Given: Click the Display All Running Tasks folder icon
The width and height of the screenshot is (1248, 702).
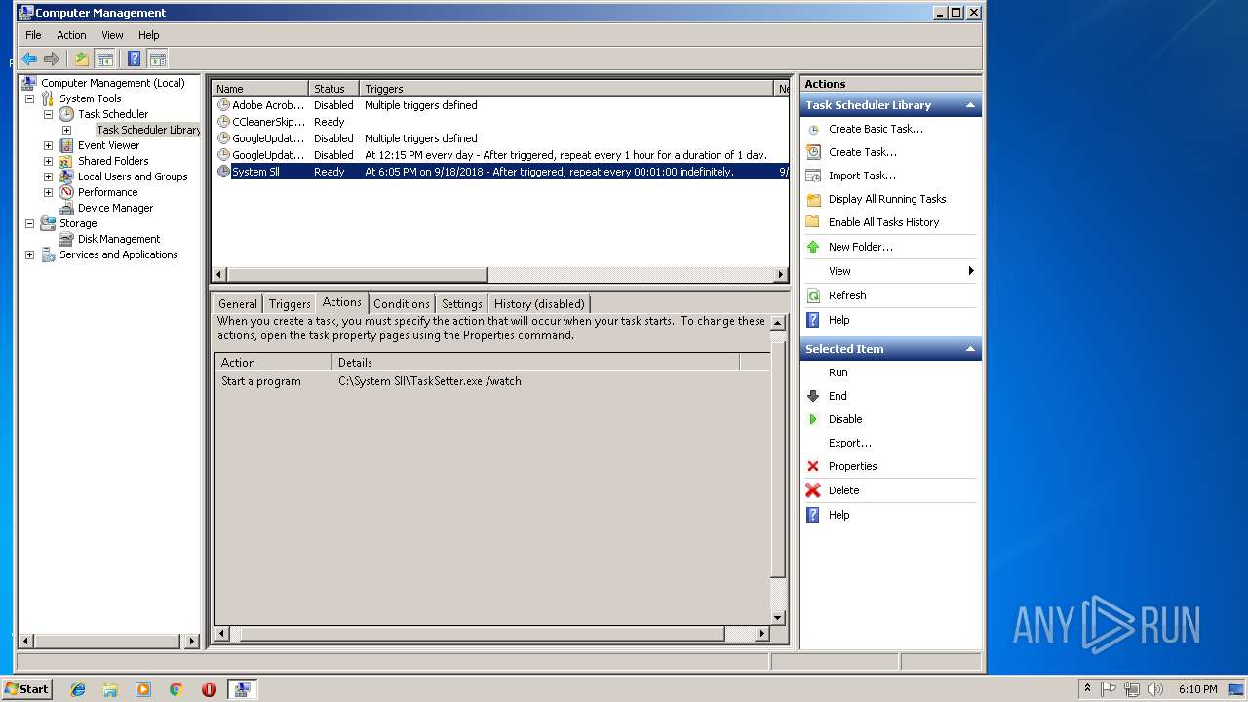Looking at the screenshot, I should pyautogui.click(x=813, y=199).
